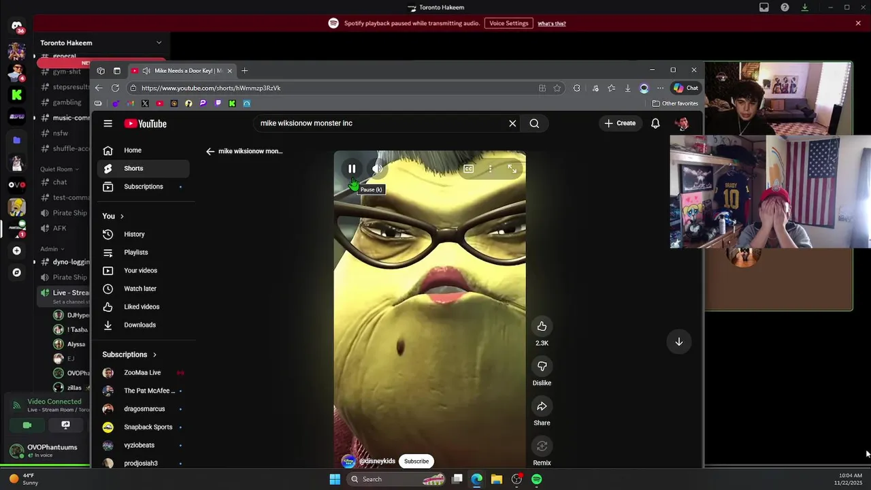This screenshot has height=490, width=871.
Task: Open YouTube notifications bell
Action: (655, 123)
